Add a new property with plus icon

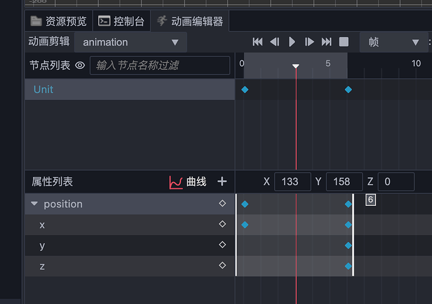point(222,181)
